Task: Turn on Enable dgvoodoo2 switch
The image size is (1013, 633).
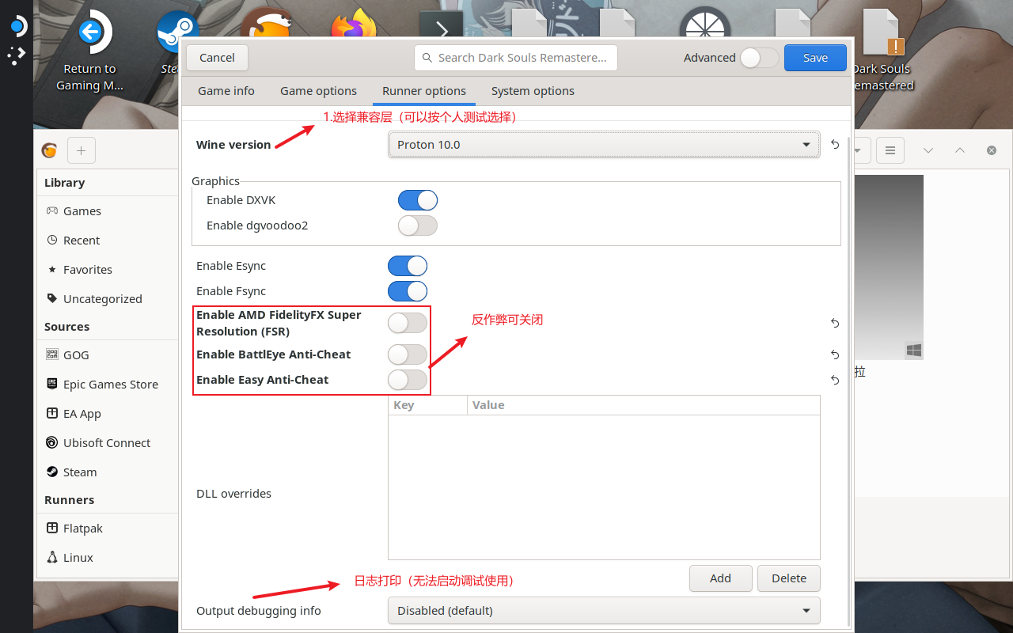Action: [417, 226]
